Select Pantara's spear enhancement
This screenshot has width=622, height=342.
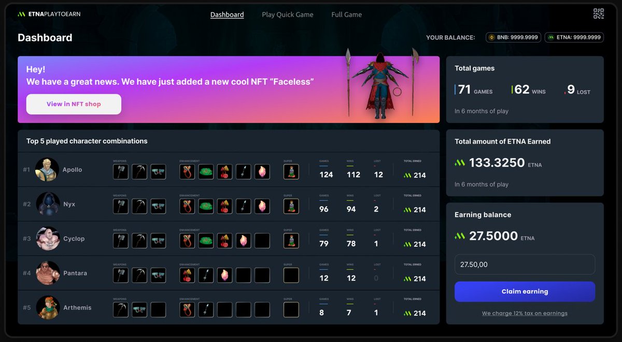(206, 275)
